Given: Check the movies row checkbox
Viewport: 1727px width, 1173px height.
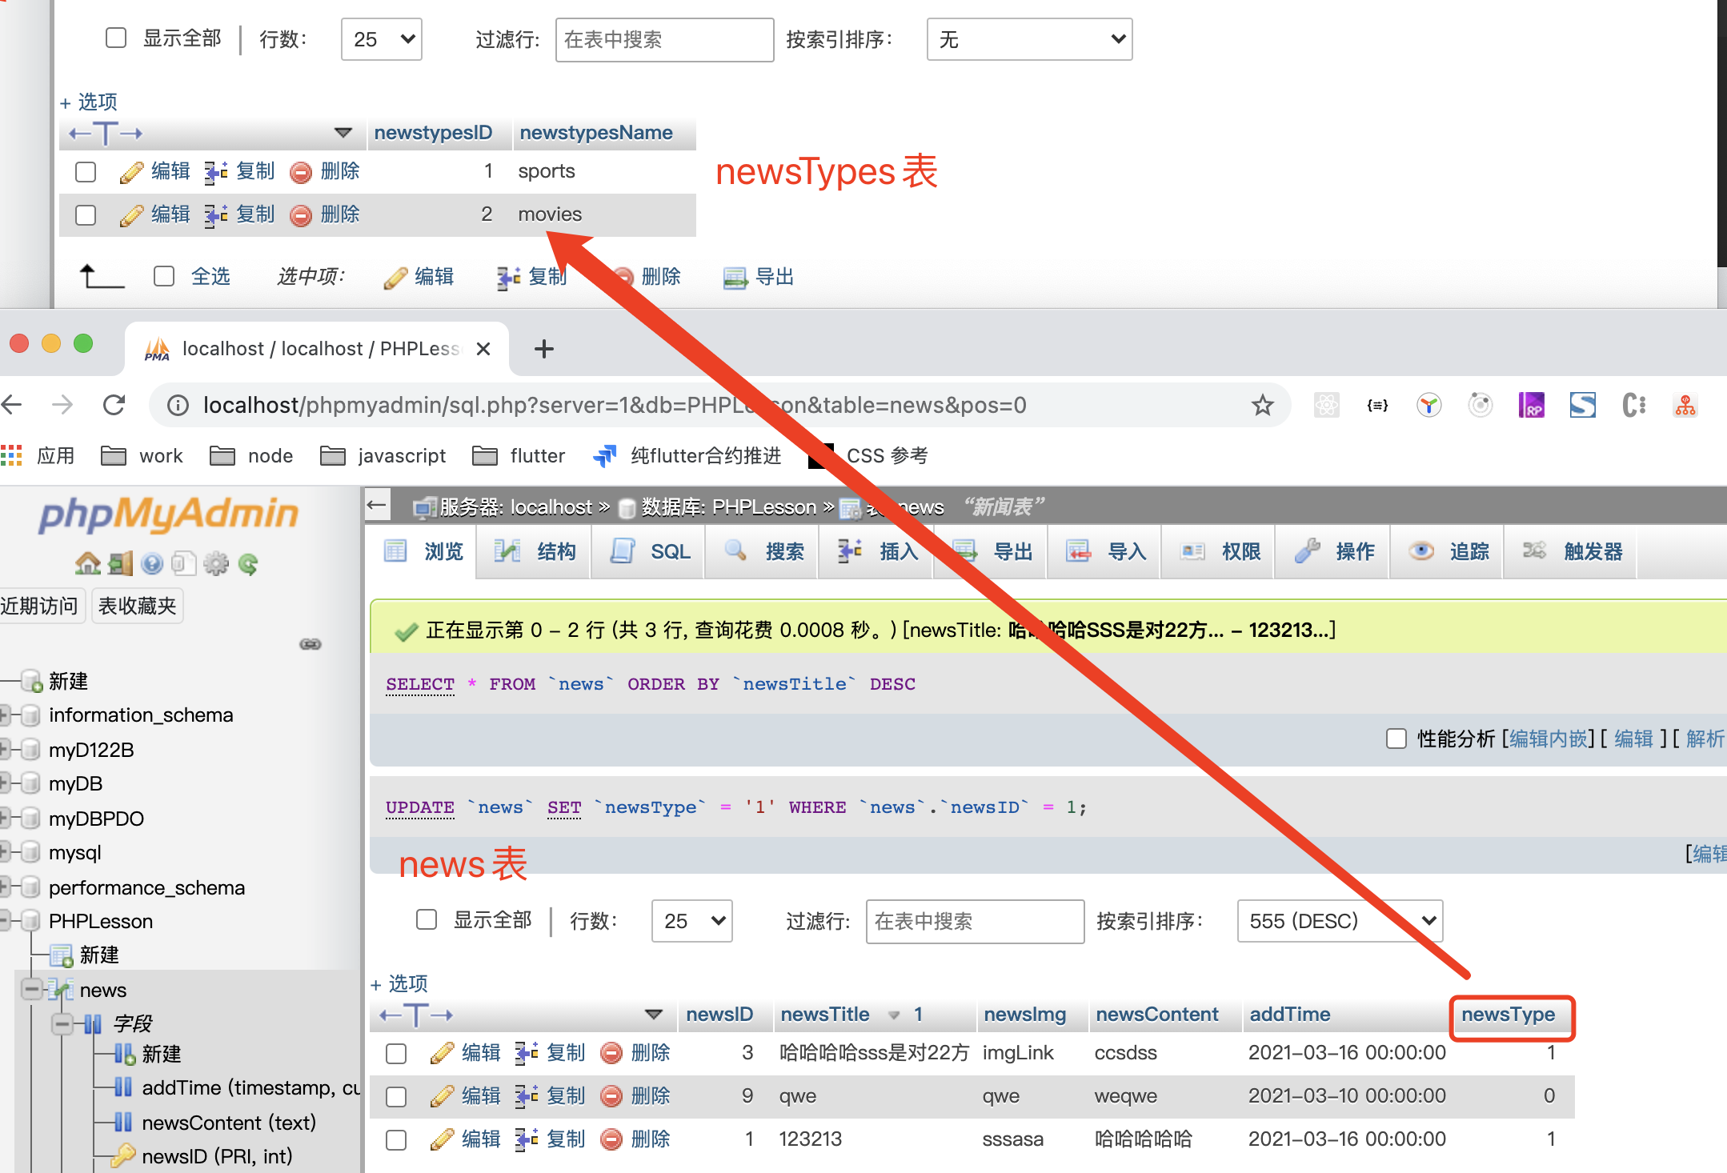Looking at the screenshot, I should [x=86, y=215].
